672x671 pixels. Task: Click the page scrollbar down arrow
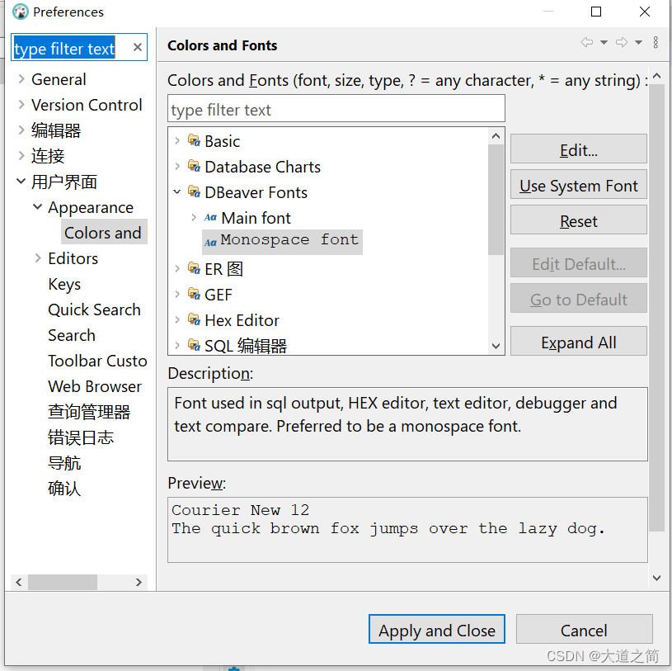pyautogui.click(x=656, y=578)
